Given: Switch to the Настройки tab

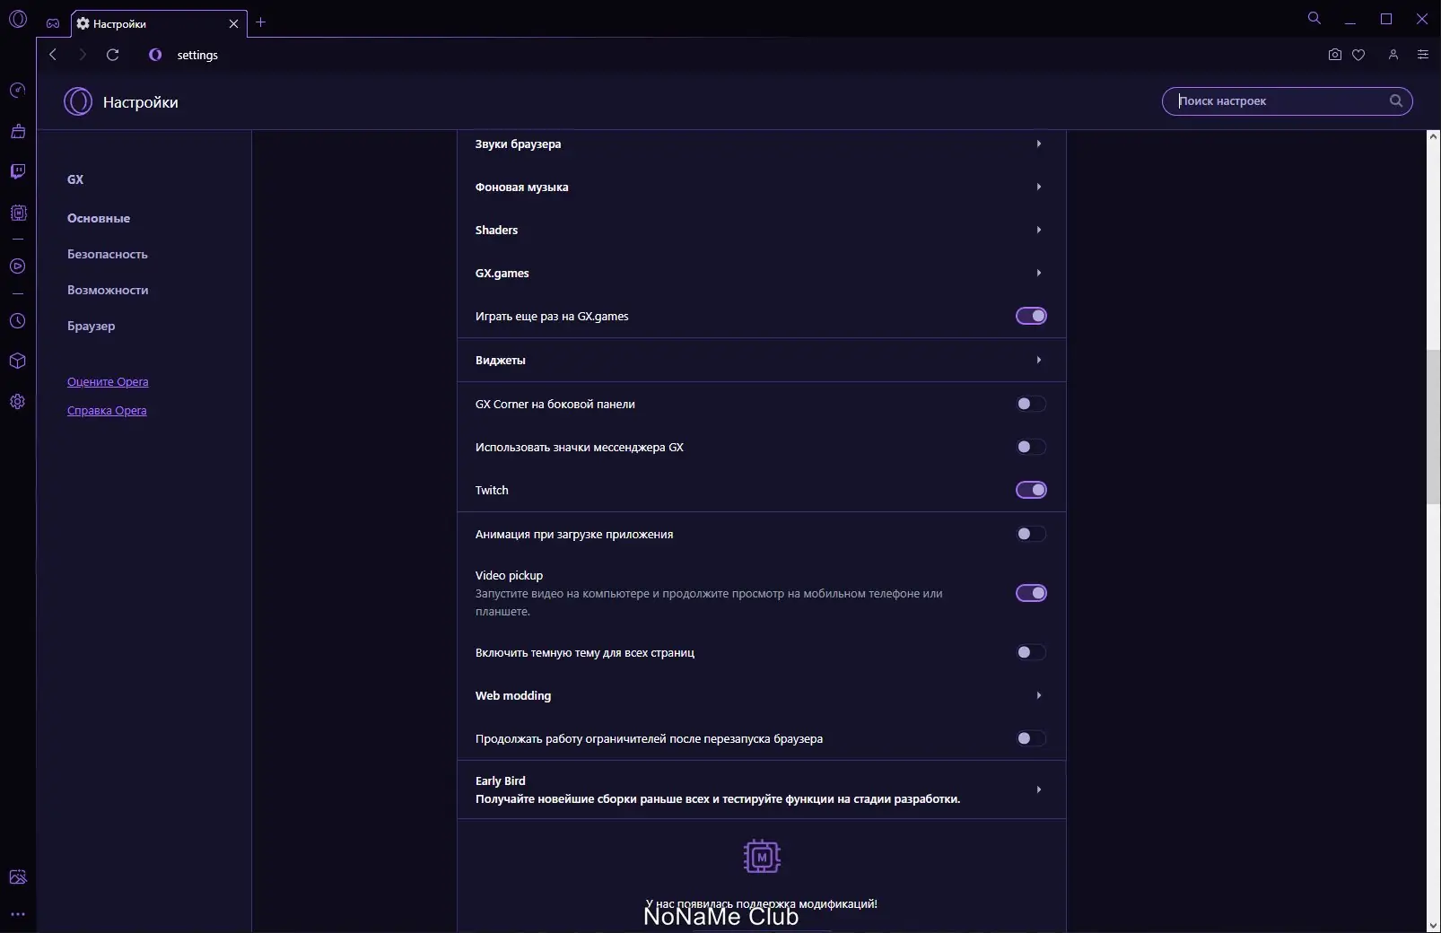Looking at the screenshot, I should coord(153,23).
